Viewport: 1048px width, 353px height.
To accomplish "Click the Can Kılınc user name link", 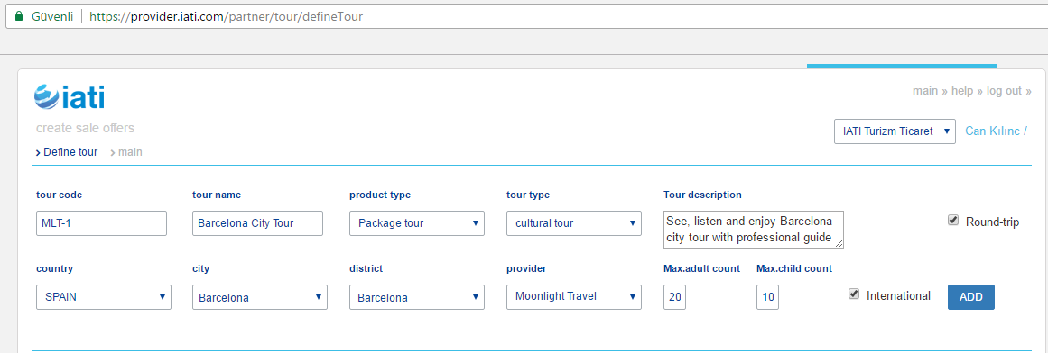I will coord(996,131).
